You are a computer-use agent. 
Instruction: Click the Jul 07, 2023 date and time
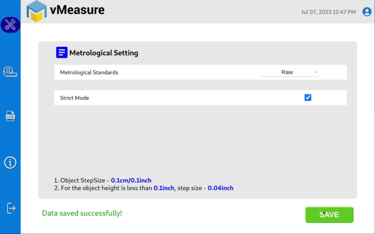point(328,12)
